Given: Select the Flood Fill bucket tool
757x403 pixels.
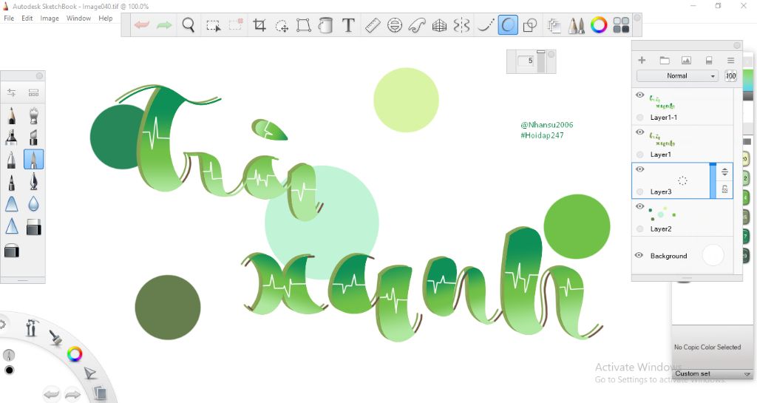Looking at the screenshot, I should 326,25.
